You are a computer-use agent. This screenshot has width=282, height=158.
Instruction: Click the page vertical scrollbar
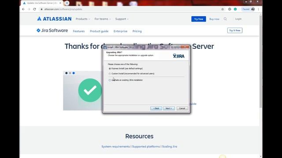point(261,61)
